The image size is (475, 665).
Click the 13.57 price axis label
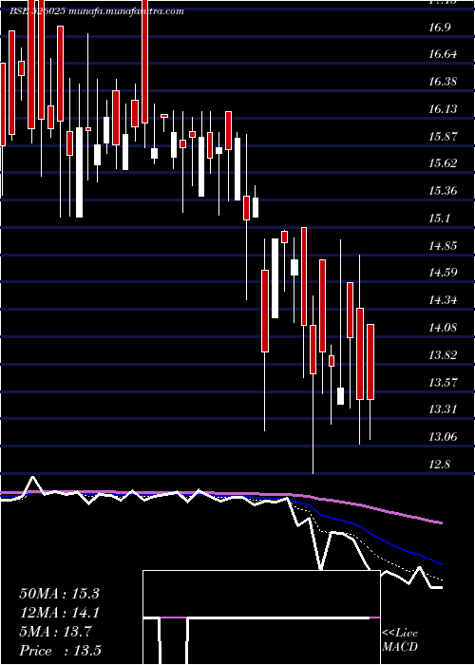point(444,382)
